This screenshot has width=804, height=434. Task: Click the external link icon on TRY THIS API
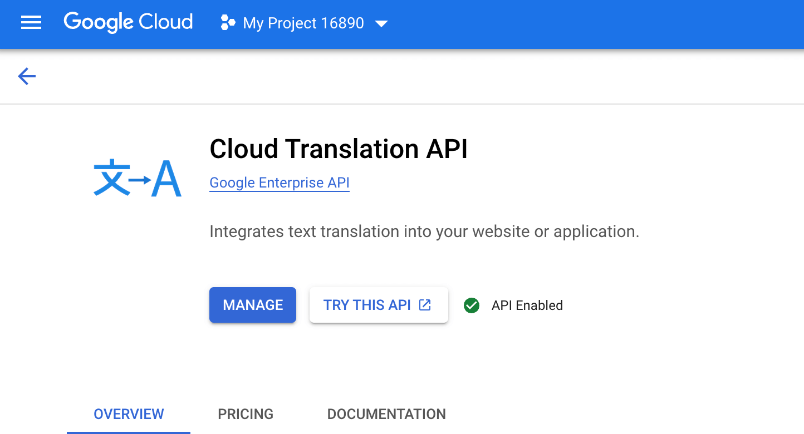pyautogui.click(x=425, y=305)
